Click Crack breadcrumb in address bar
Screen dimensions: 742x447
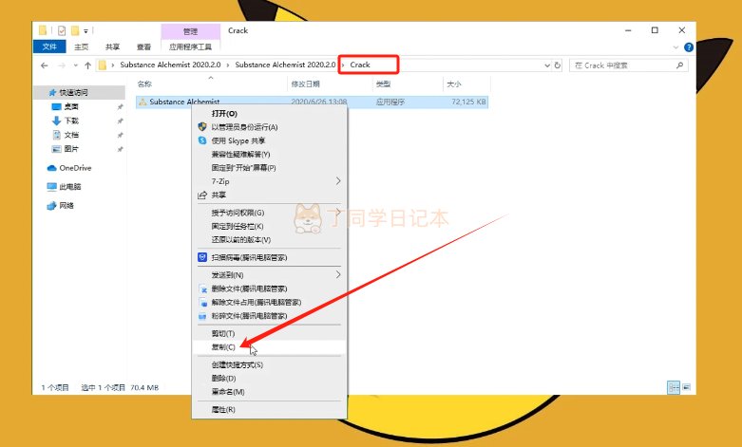click(360, 65)
